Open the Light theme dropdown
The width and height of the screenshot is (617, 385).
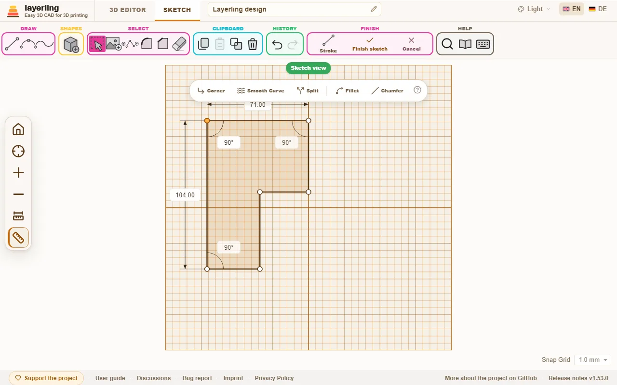click(534, 9)
